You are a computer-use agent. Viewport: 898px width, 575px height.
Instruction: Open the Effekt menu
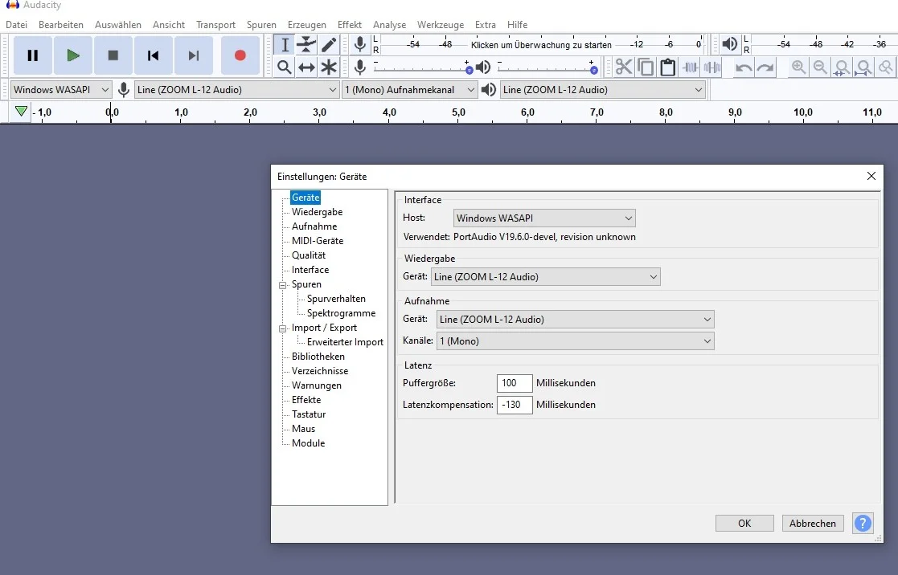pos(349,25)
